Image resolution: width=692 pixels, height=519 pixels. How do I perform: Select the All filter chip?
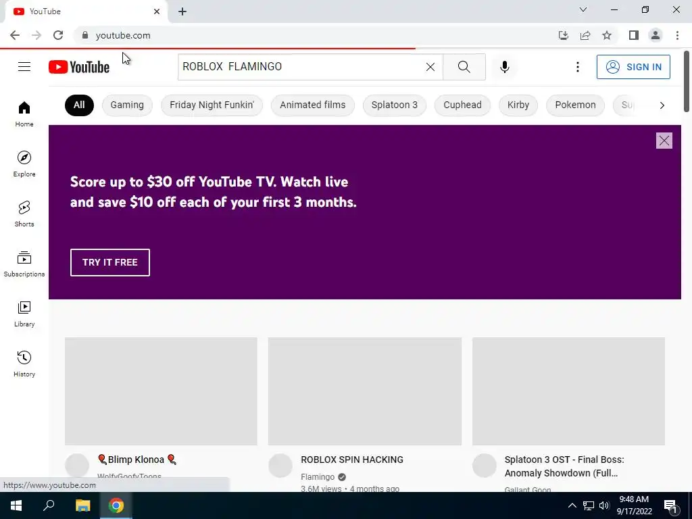[79, 105]
